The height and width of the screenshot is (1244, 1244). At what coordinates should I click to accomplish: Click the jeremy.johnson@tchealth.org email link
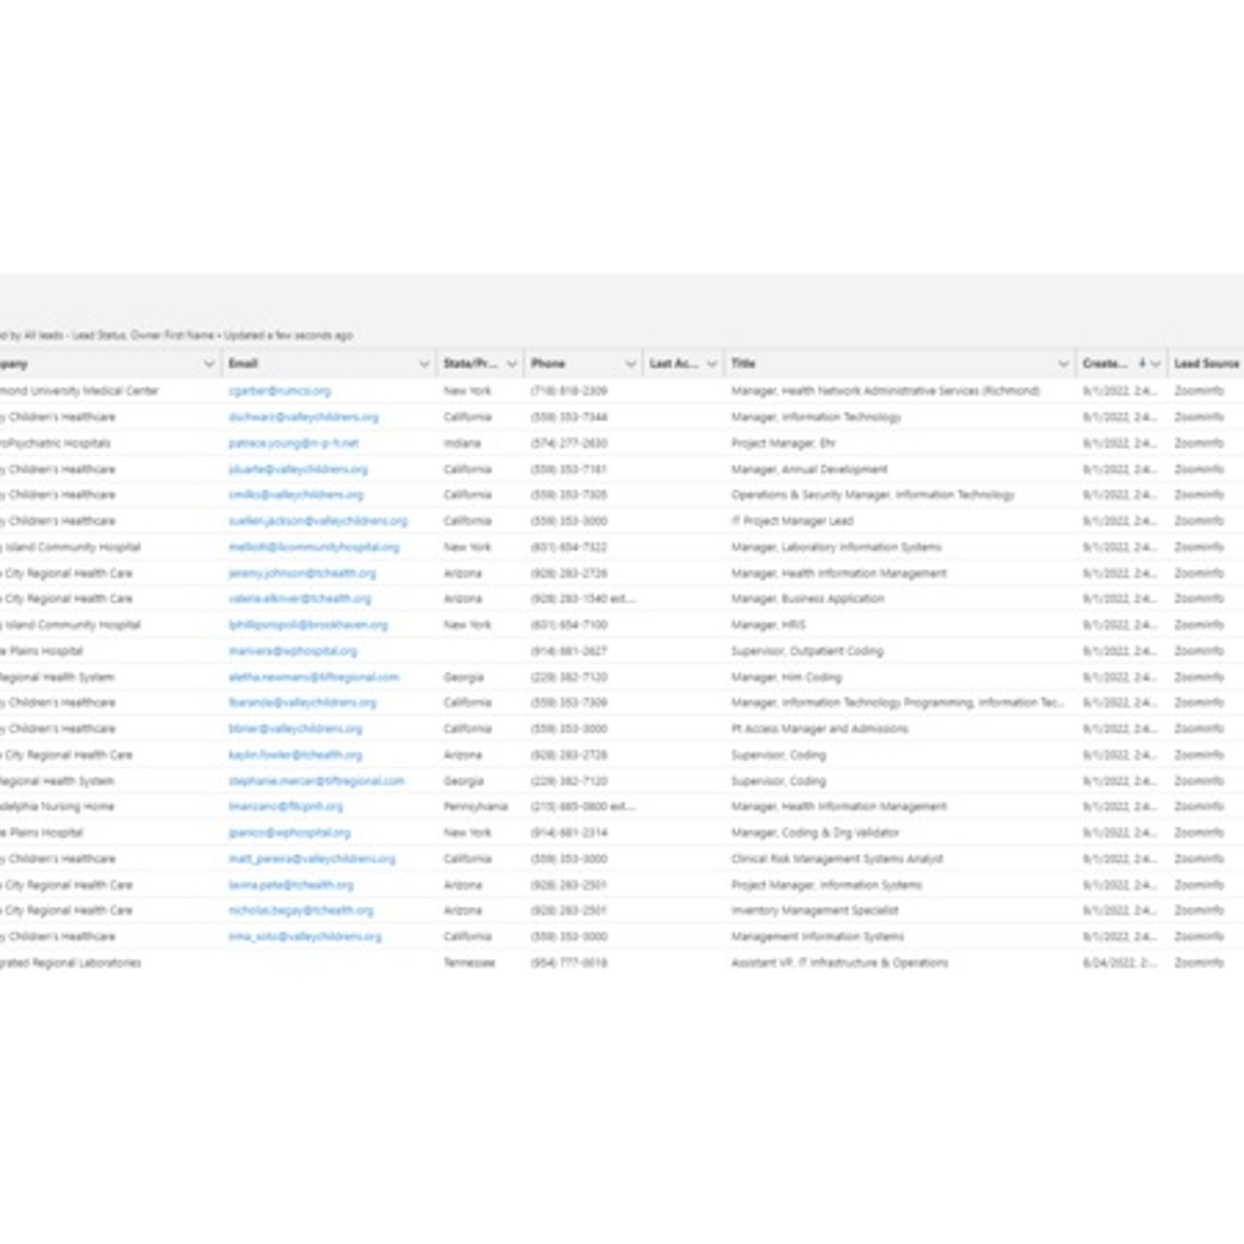pyautogui.click(x=302, y=573)
